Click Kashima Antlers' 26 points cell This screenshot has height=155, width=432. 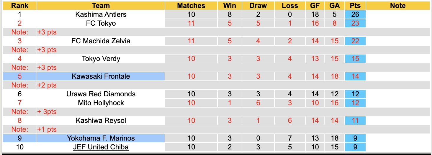coord(355,14)
